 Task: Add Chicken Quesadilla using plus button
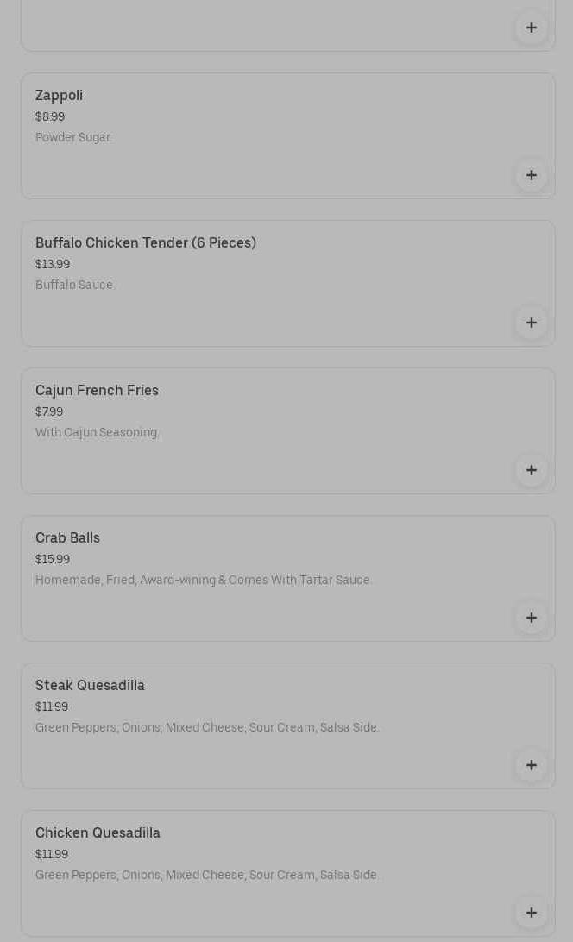click(x=531, y=913)
